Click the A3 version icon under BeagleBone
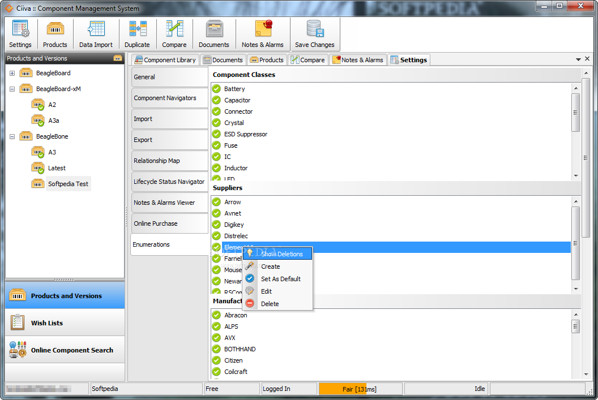This screenshot has width=598, height=400. click(x=38, y=152)
